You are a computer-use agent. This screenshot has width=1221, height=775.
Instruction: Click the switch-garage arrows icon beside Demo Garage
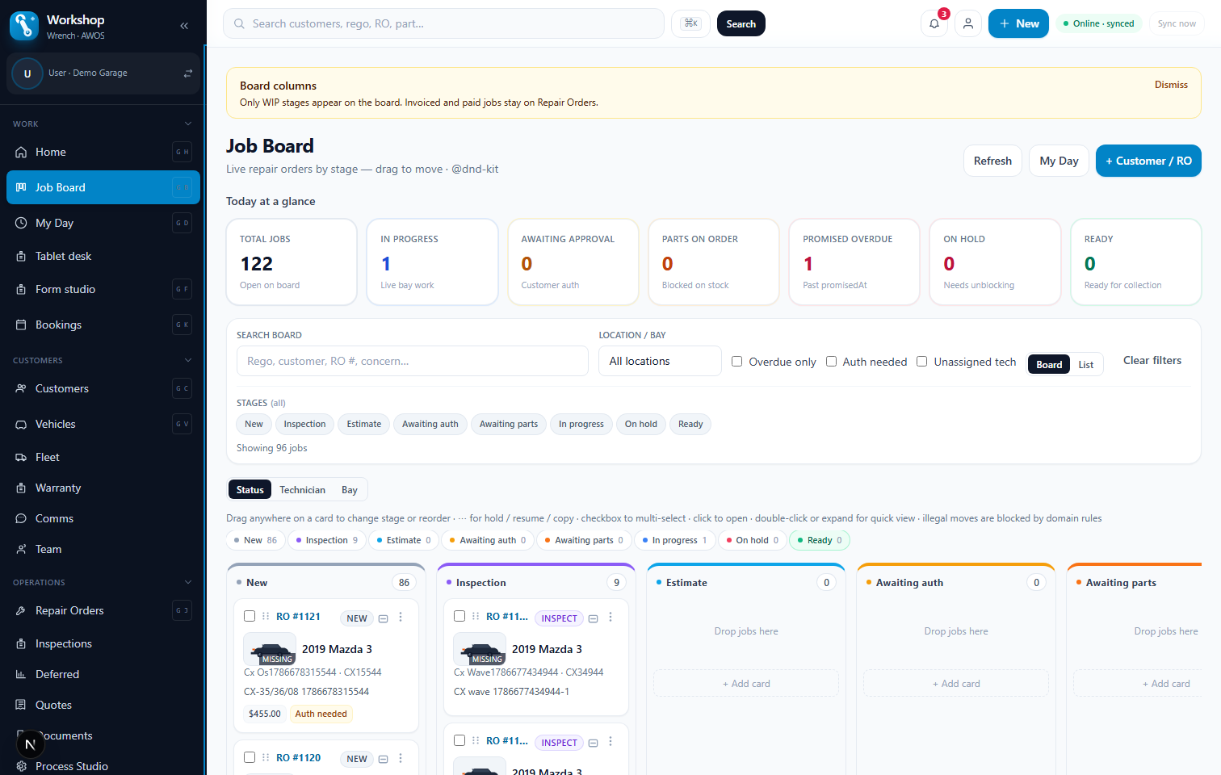coord(188,73)
